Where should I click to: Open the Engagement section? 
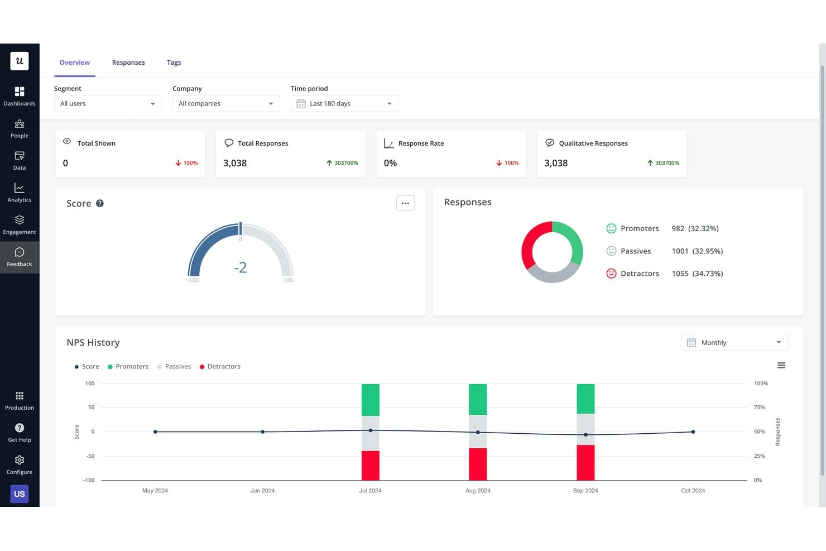(20, 224)
